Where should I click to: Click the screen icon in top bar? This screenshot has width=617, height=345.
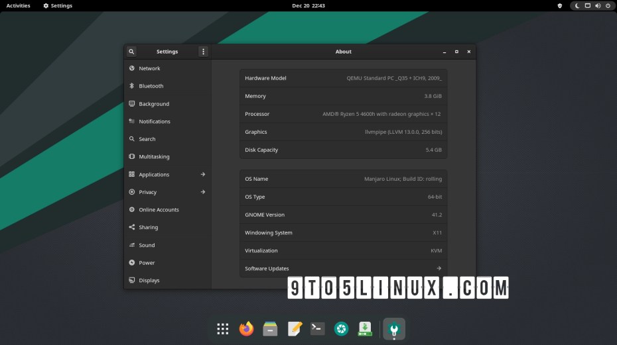[x=588, y=6]
